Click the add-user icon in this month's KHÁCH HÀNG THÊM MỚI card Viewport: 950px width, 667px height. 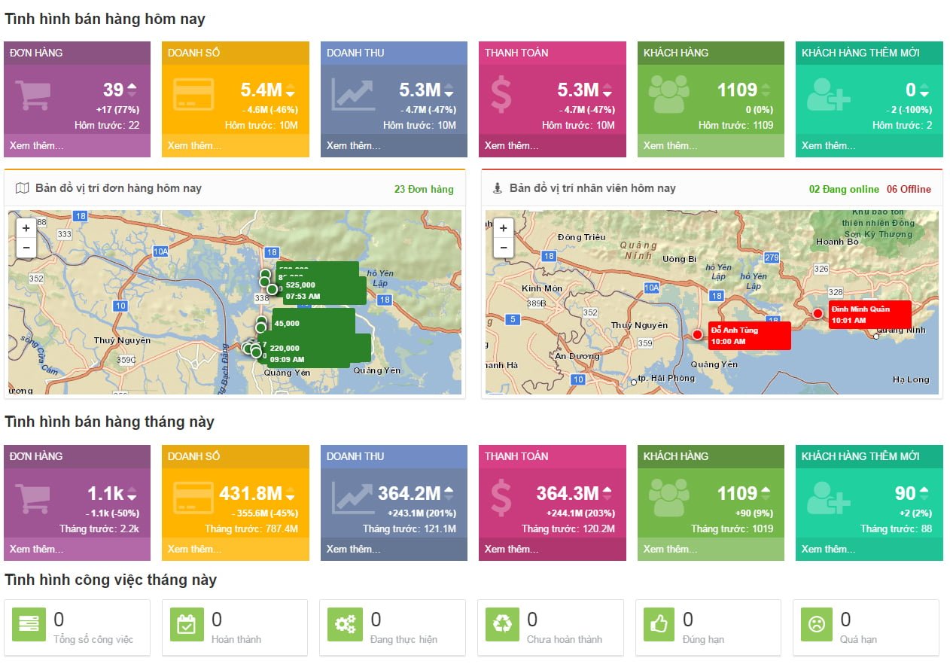pos(828,498)
